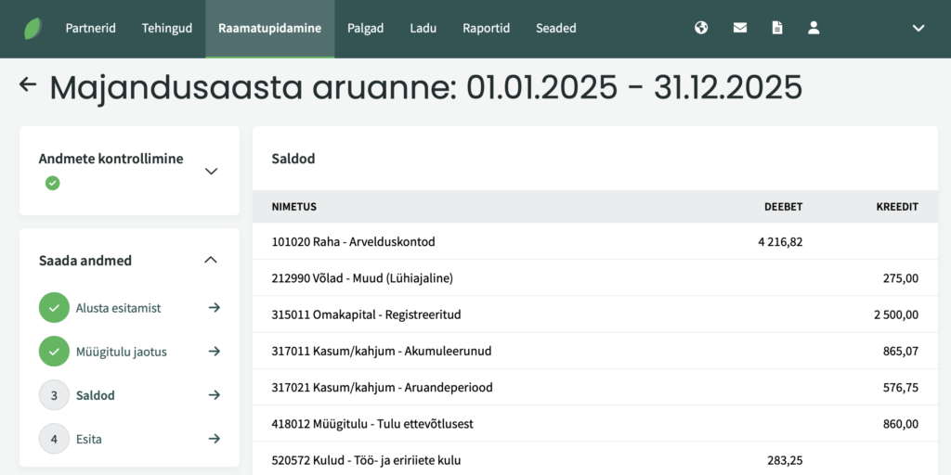Viewport: 951px width, 475px height.
Task: Click the Majandusaasta aruanne page title
Action: [425, 88]
